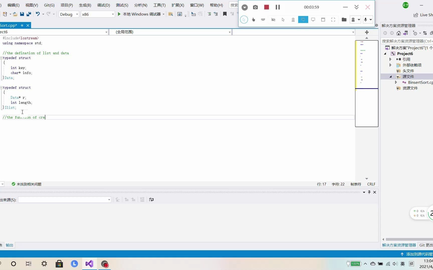Click the 未找到相关问题 status indicator
433x270 pixels.
coord(27,184)
